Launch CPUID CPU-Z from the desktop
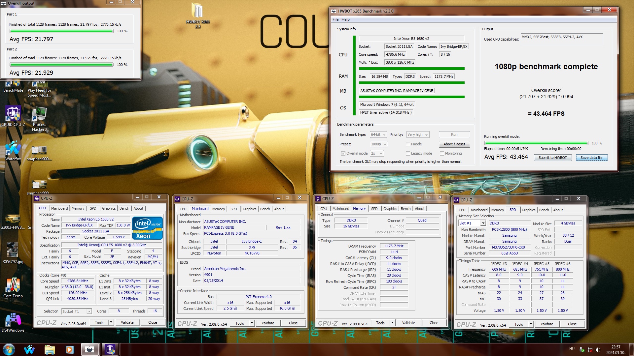634x356 pixels. pyautogui.click(x=13, y=116)
